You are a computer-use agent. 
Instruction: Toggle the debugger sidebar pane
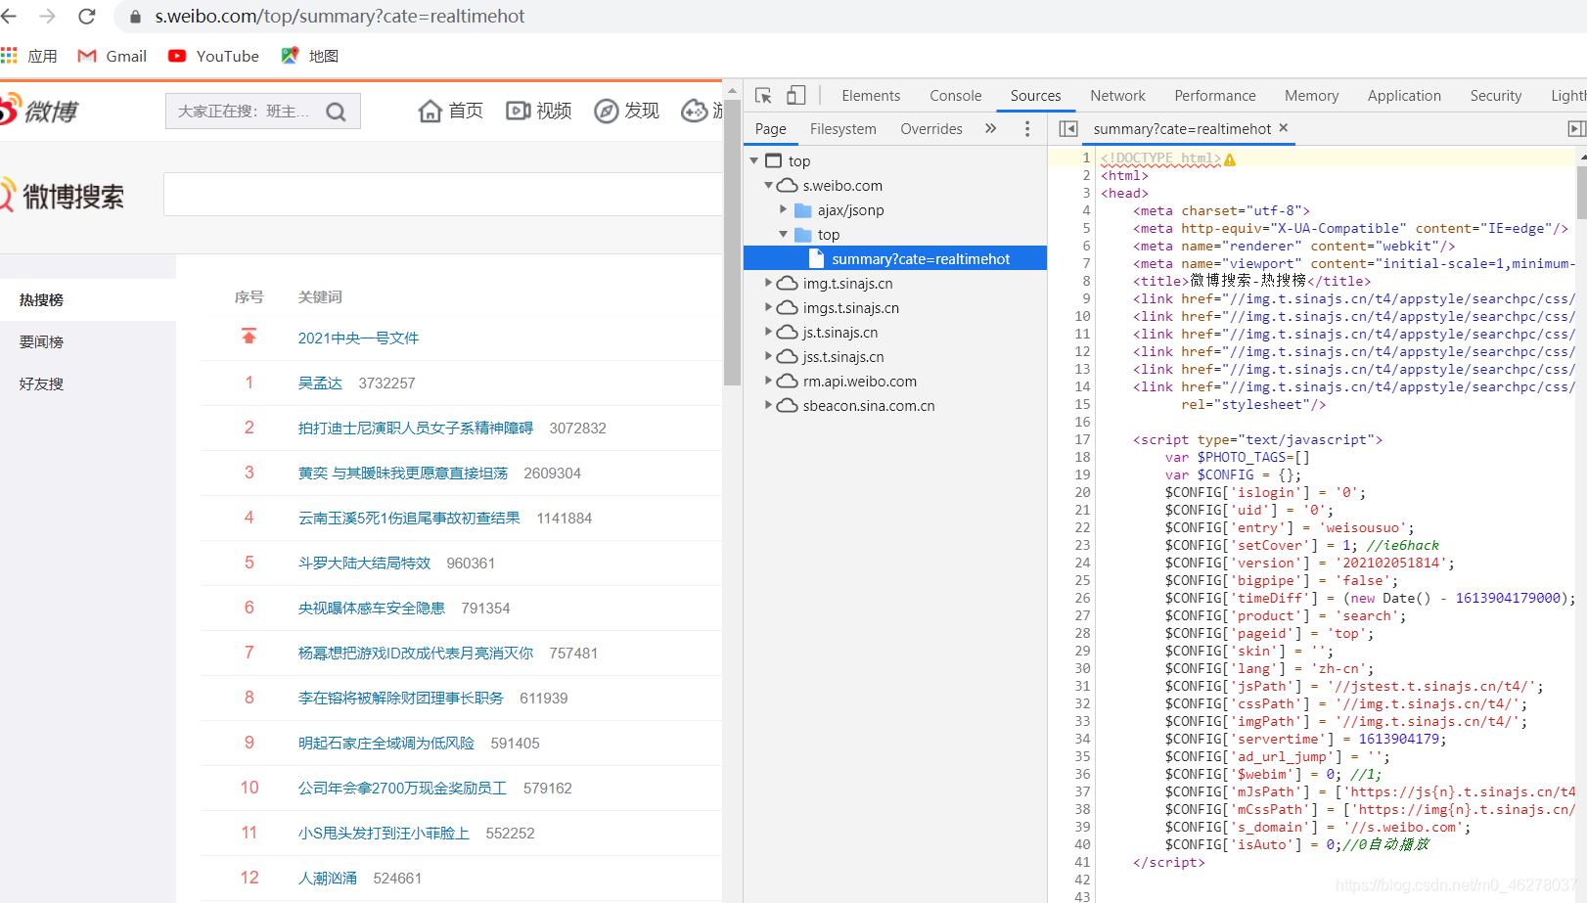tap(1575, 128)
